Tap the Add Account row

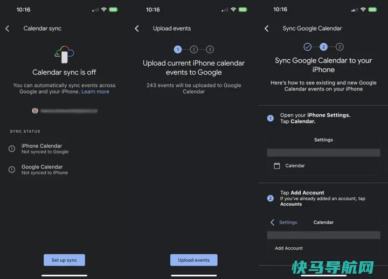pos(323,248)
